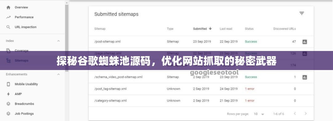Viewport: 333px width, 121px height.
Task: Click Sitemap type for /post-sitemap.xml
Action: (173, 42)
